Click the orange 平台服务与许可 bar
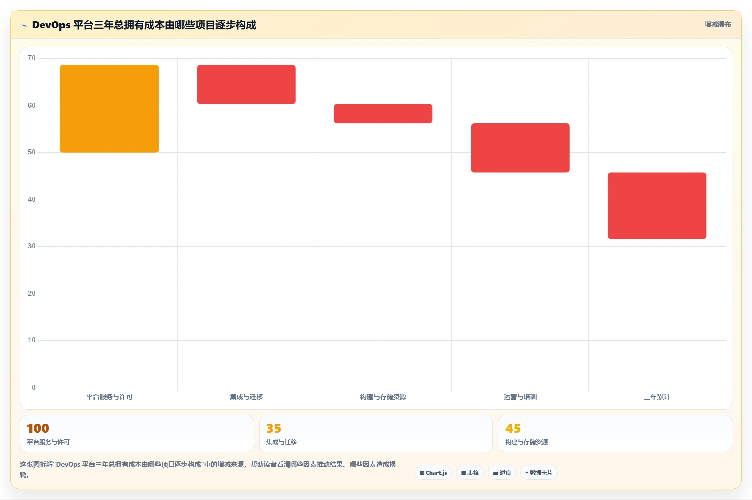 (x=109, y=109)
